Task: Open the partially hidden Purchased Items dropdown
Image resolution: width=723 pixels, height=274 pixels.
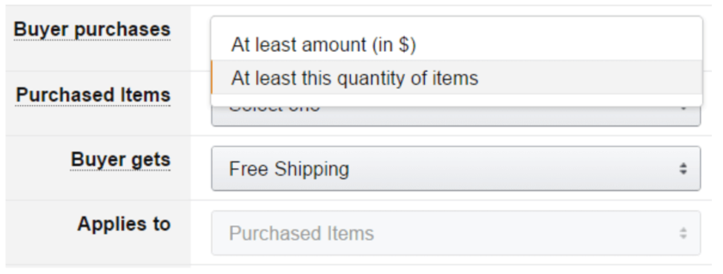Action: (x=456, y=116)
